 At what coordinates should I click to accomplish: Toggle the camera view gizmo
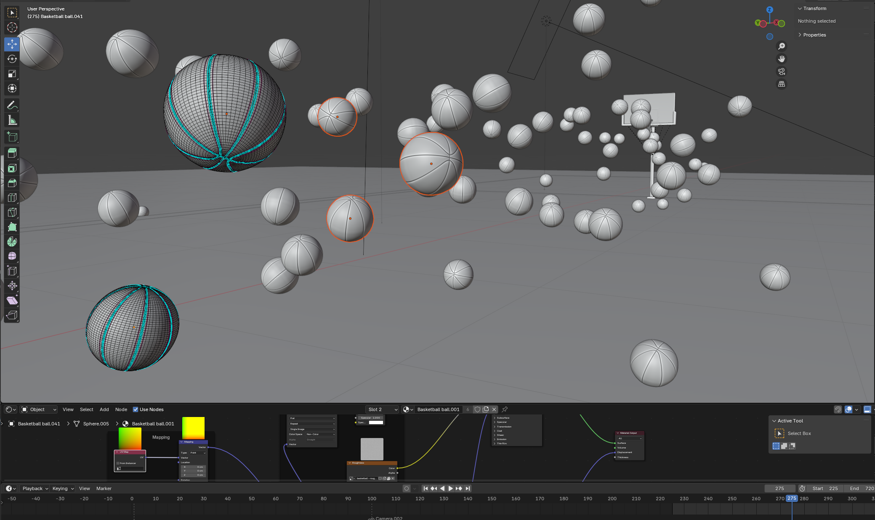[x=782, y=71]
